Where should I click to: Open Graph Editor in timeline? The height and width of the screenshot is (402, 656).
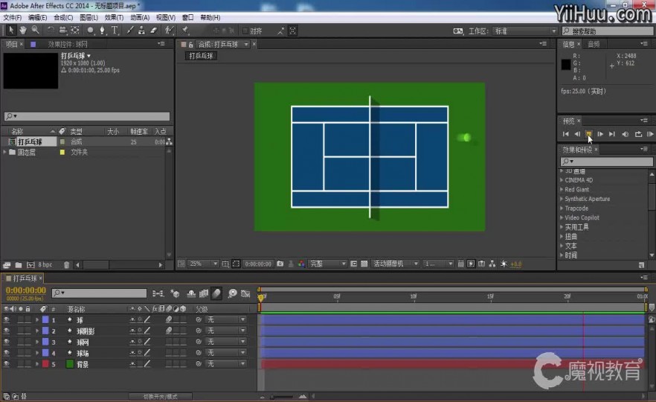[245, 293]
